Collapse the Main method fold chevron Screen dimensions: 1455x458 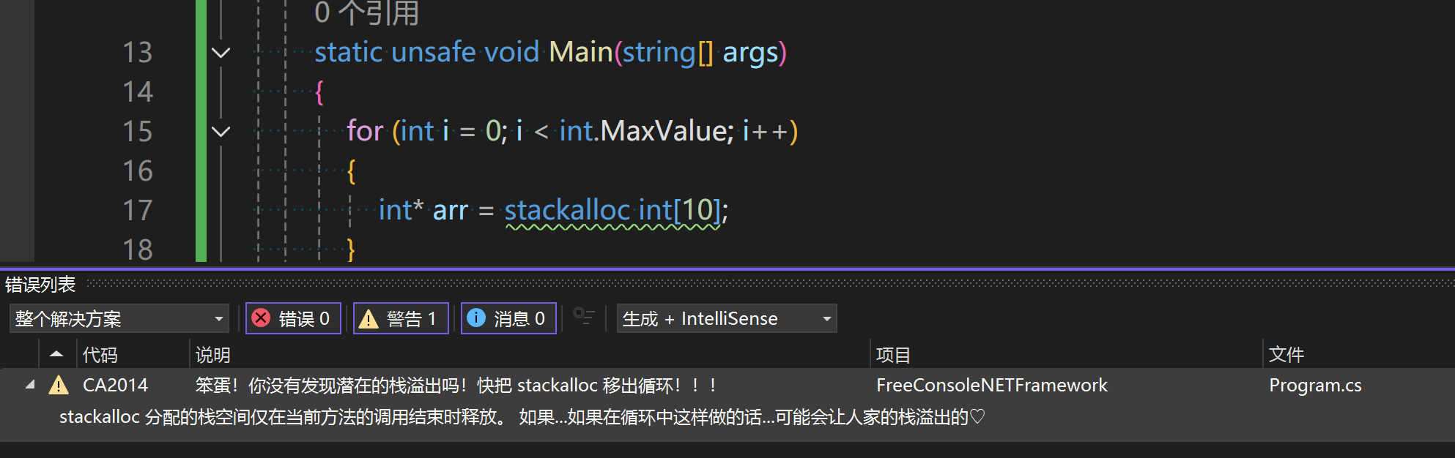221,53
